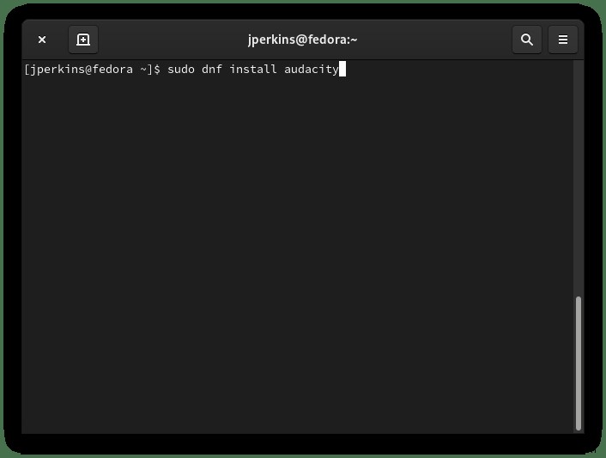Click the word sudo in the command
The image size is (606, 458).
pyautogui.click(x=181, y=70)
